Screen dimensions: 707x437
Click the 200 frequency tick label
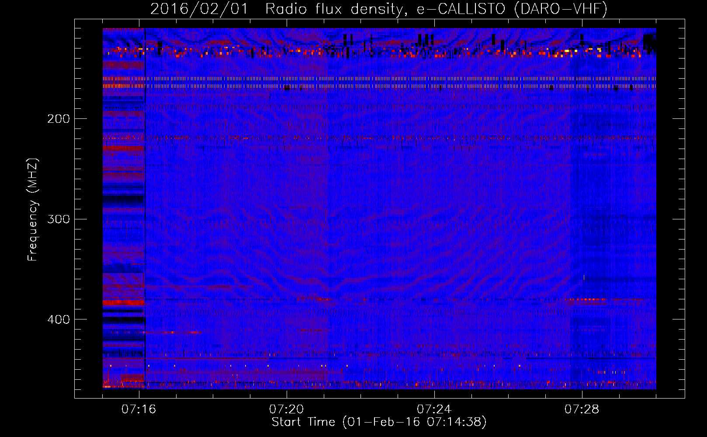click(x=59, y=119)
